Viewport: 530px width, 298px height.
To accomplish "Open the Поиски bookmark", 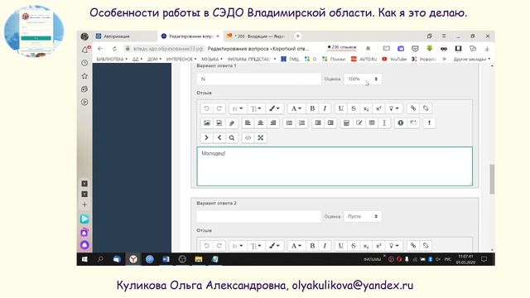I will pyautogui.click(x=334, y=59).
